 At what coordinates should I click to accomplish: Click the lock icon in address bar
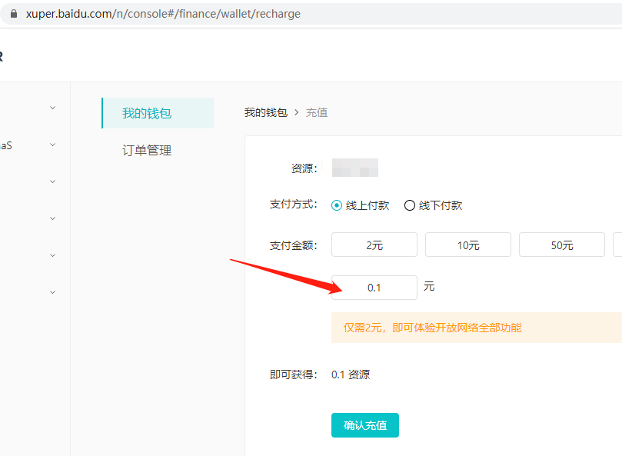click(14, 14)
